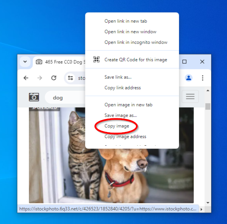Open the Chrome profile avatar icon
This screenshot has width=227, height=224.
pyautogui.click(x=189, y=78)
